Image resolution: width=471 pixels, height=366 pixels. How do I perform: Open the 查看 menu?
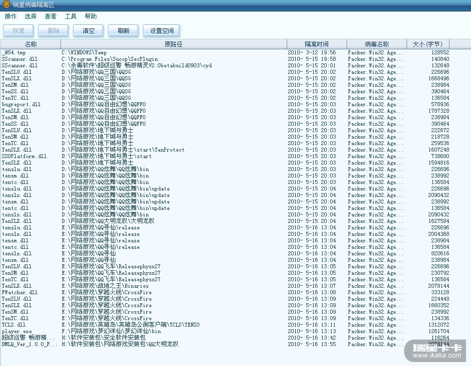coord(50,16)
